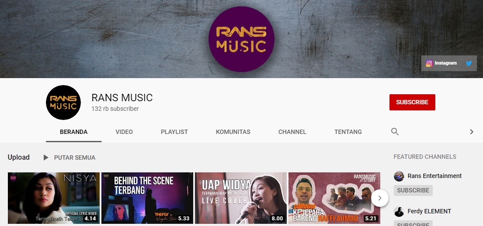Open the Ferdy ELEMENT featured channel

coord(429,211)
